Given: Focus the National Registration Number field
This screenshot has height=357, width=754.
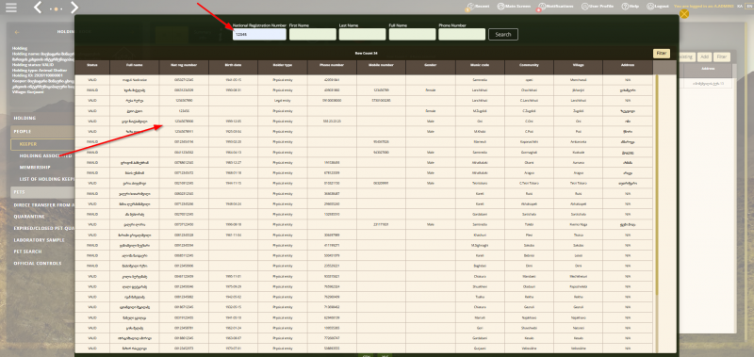Looking at the screenshot, I should [x=260, y=34].
